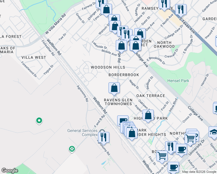Screen dimensions: 217x174
Task: Open the coffee cup marker at bottom near Church Ave
Action: click(173, 168)
